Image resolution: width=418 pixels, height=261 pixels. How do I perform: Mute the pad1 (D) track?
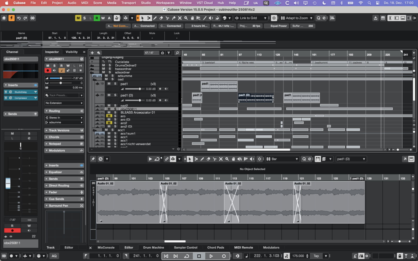click(109, 95)
